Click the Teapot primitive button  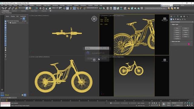coord(177,37)
